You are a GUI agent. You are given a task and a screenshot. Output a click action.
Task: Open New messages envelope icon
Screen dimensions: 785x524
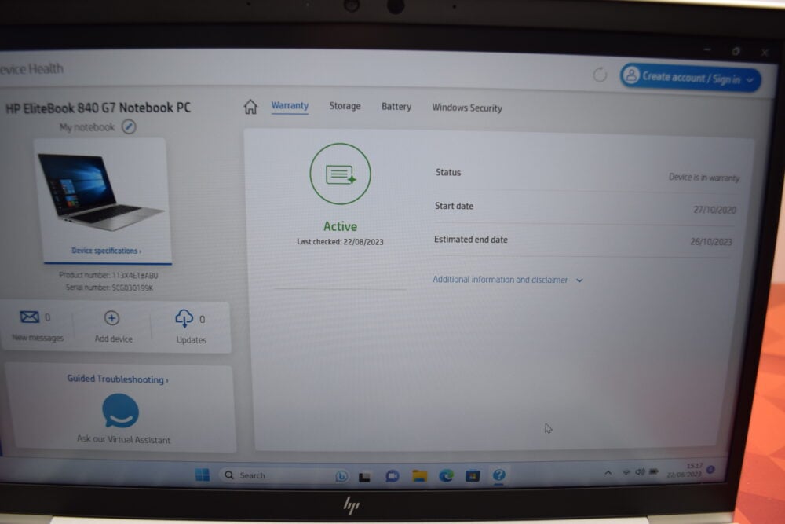30,317
